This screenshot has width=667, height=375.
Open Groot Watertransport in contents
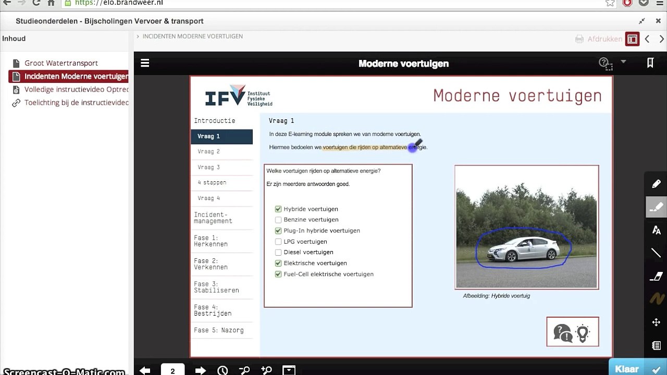(x=61, y=63)
